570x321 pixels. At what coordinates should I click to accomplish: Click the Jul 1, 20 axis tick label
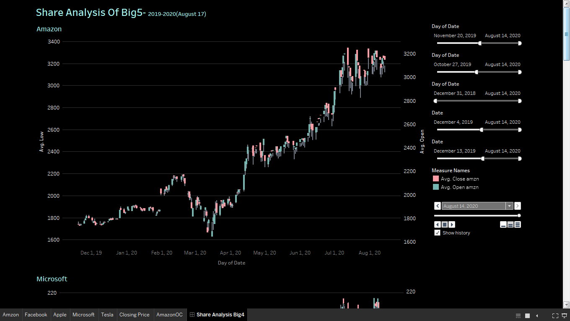[334, 253]
